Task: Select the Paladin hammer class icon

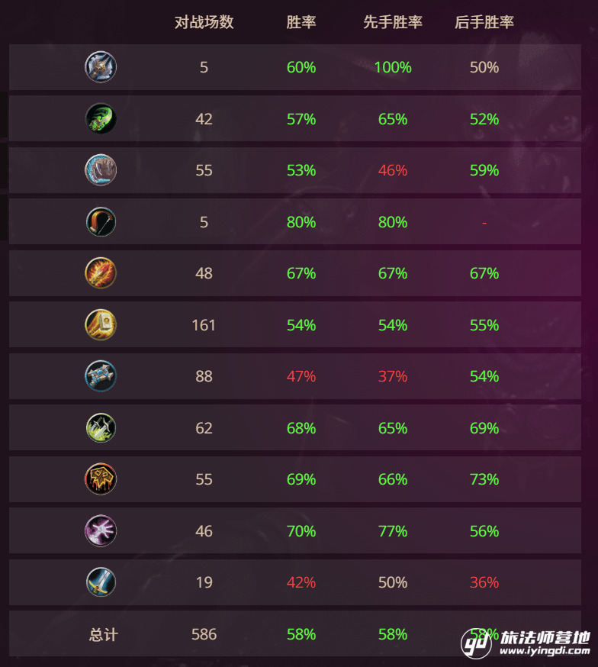Action: click(x=101, y=325)
